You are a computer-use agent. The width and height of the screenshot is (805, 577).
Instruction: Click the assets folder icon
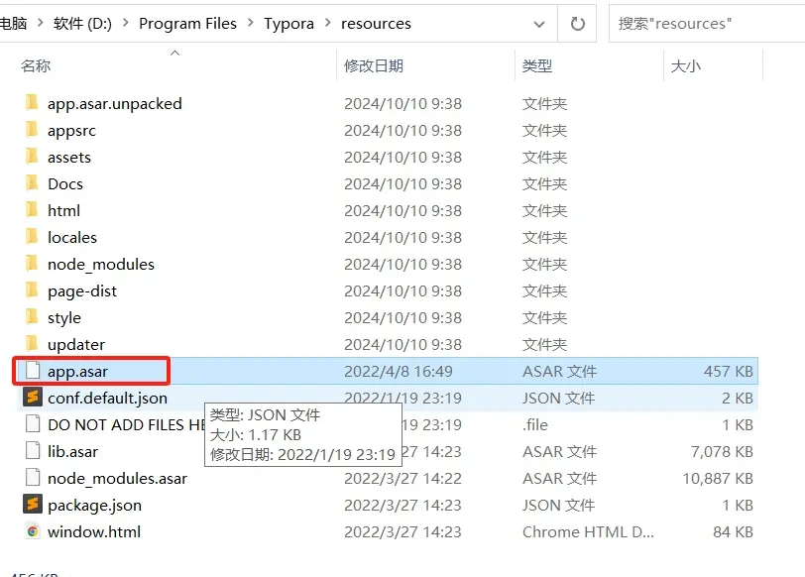coord(32,156)
